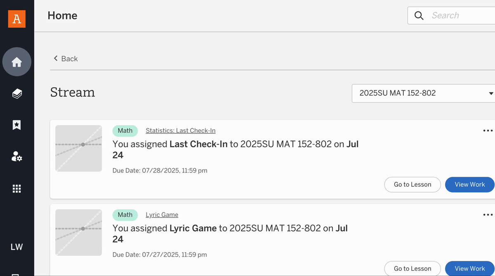The image size is (495, 276).
Task: Click View Work for Last Check-In
Action: tap(470, 185)
